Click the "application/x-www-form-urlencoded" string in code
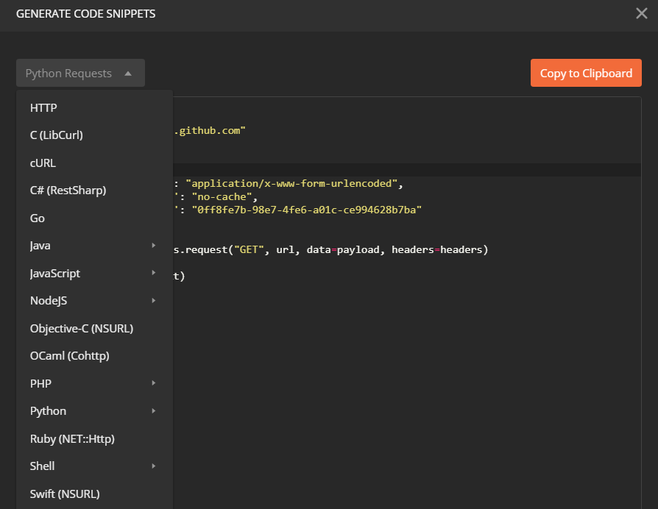The width and height of the screenshot is (658, 509). tap(291, 184)
